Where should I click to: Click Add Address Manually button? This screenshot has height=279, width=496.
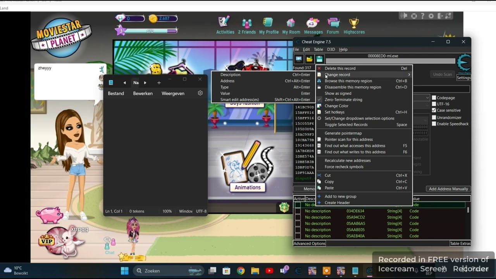[x=448, y=189]
